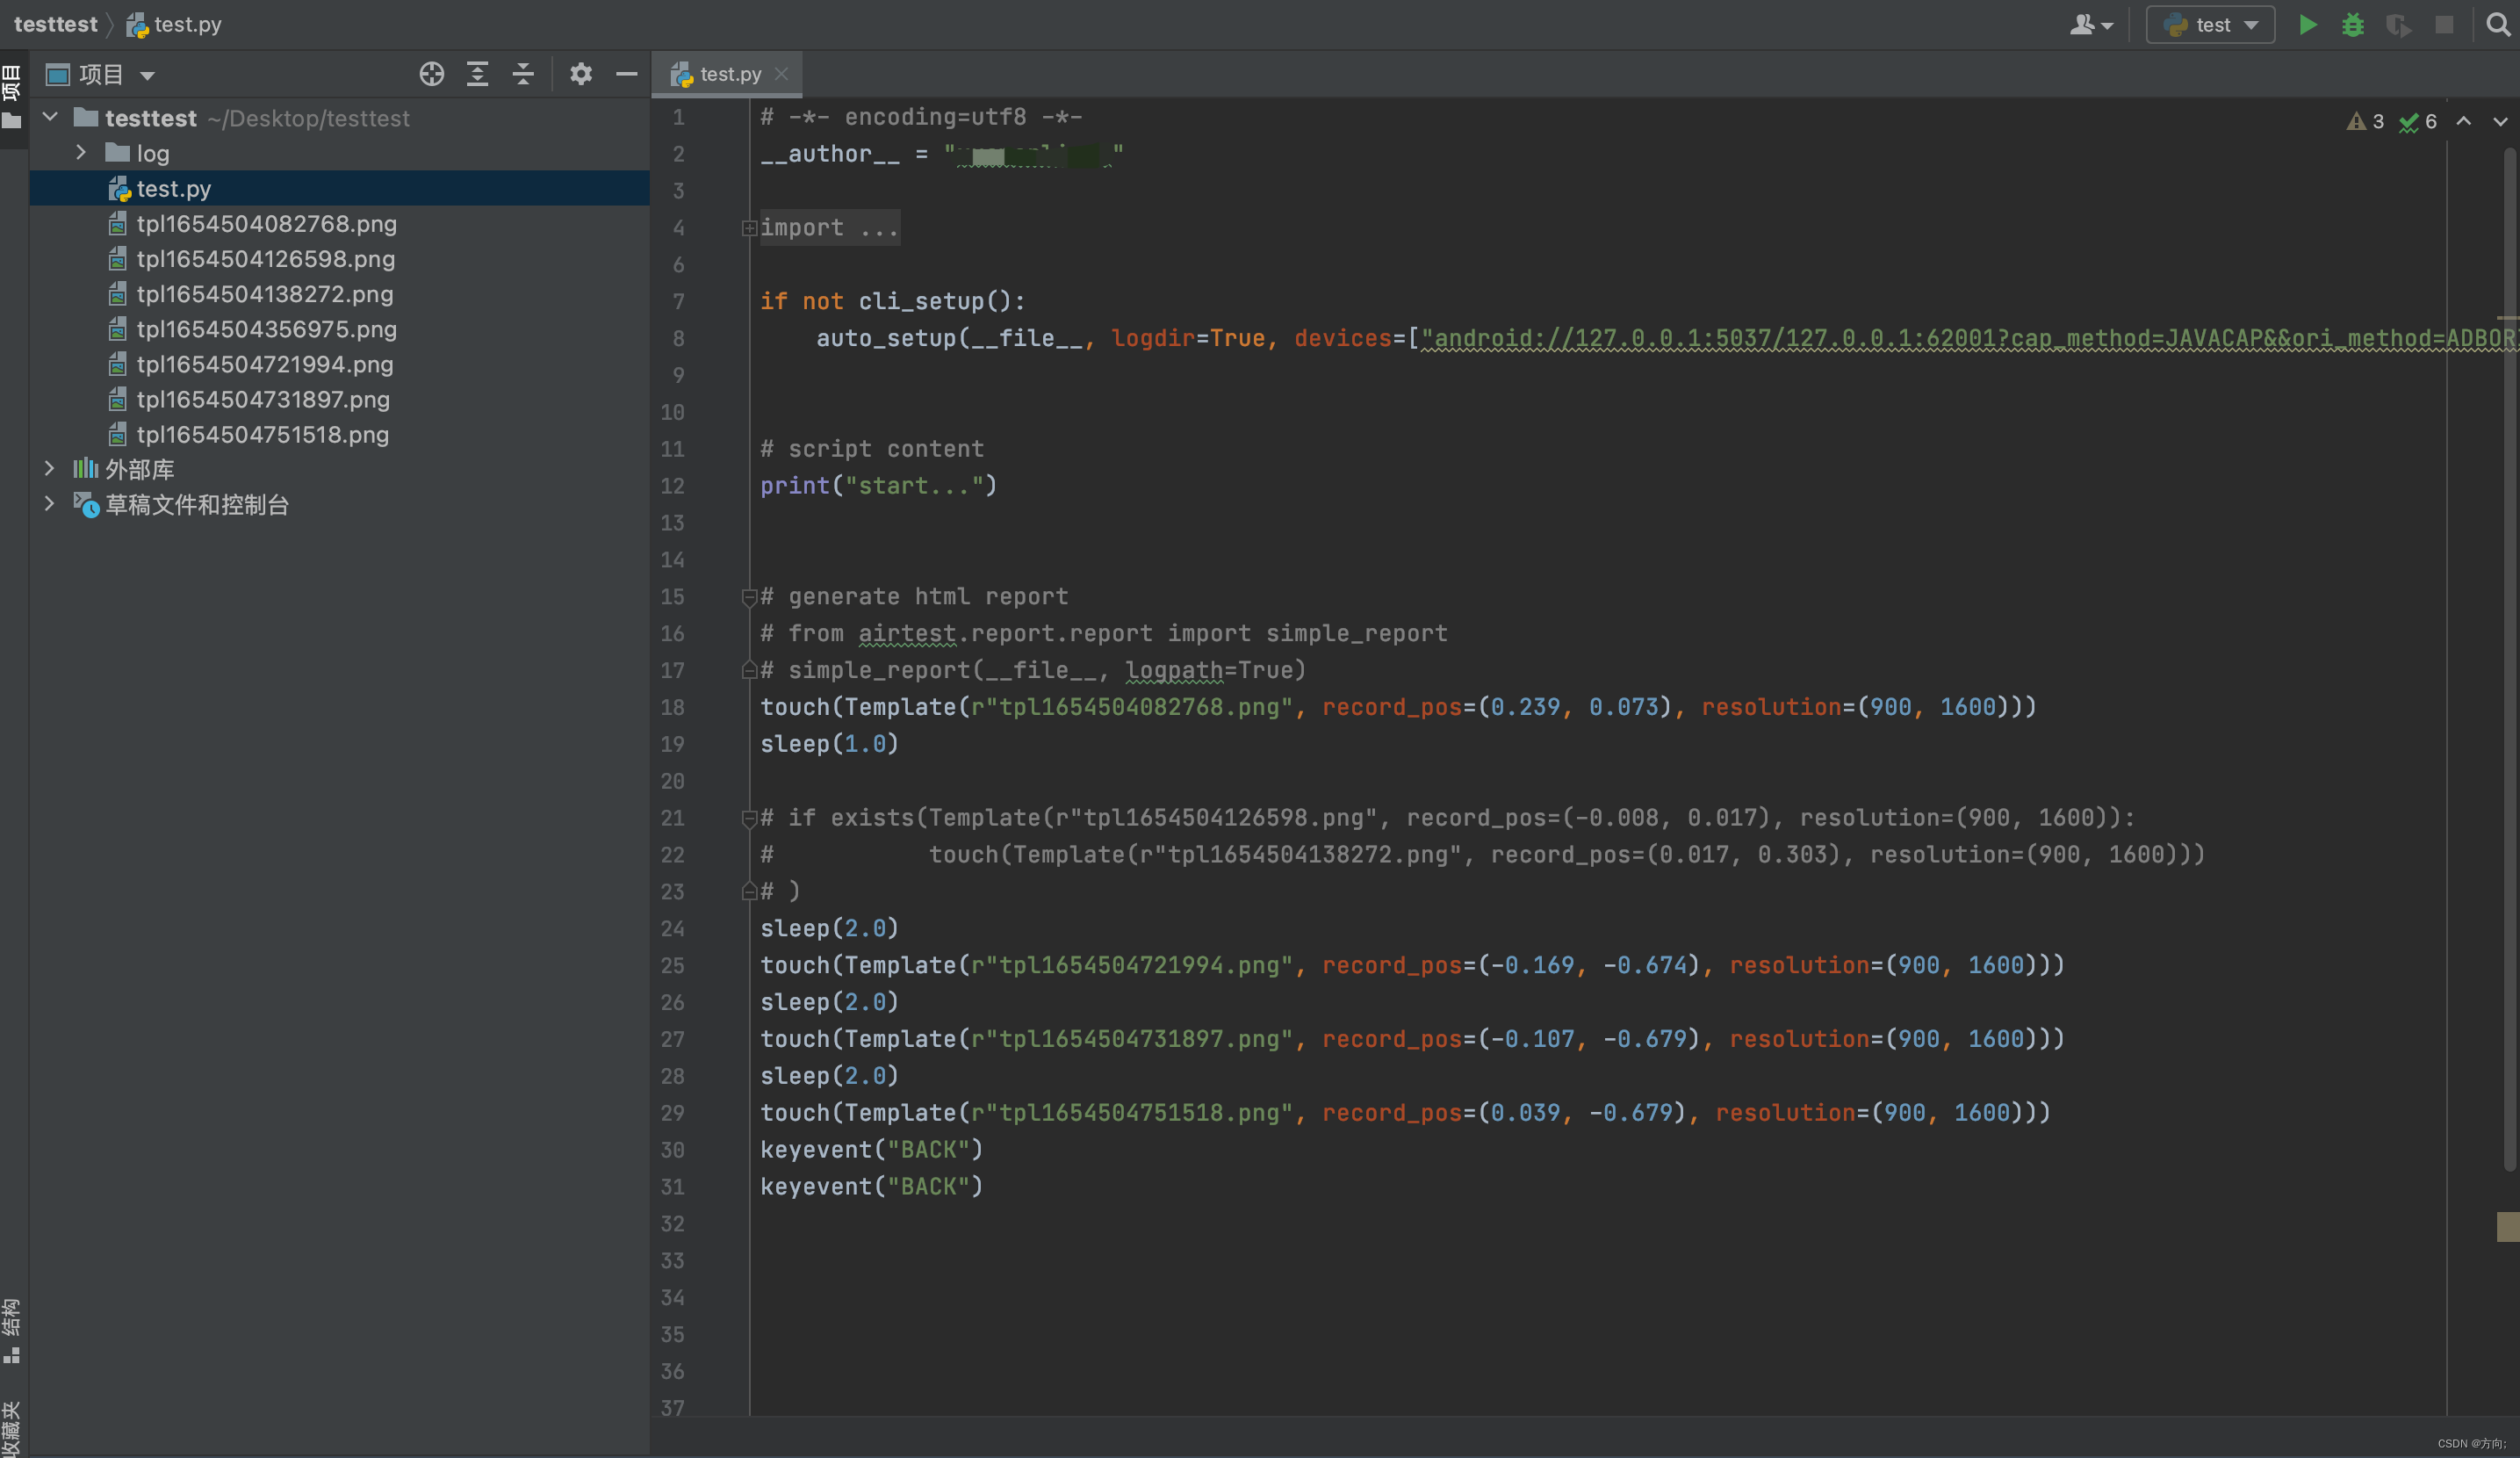
Task: Switch to the test.py editor tab
Action: (729, 74)
